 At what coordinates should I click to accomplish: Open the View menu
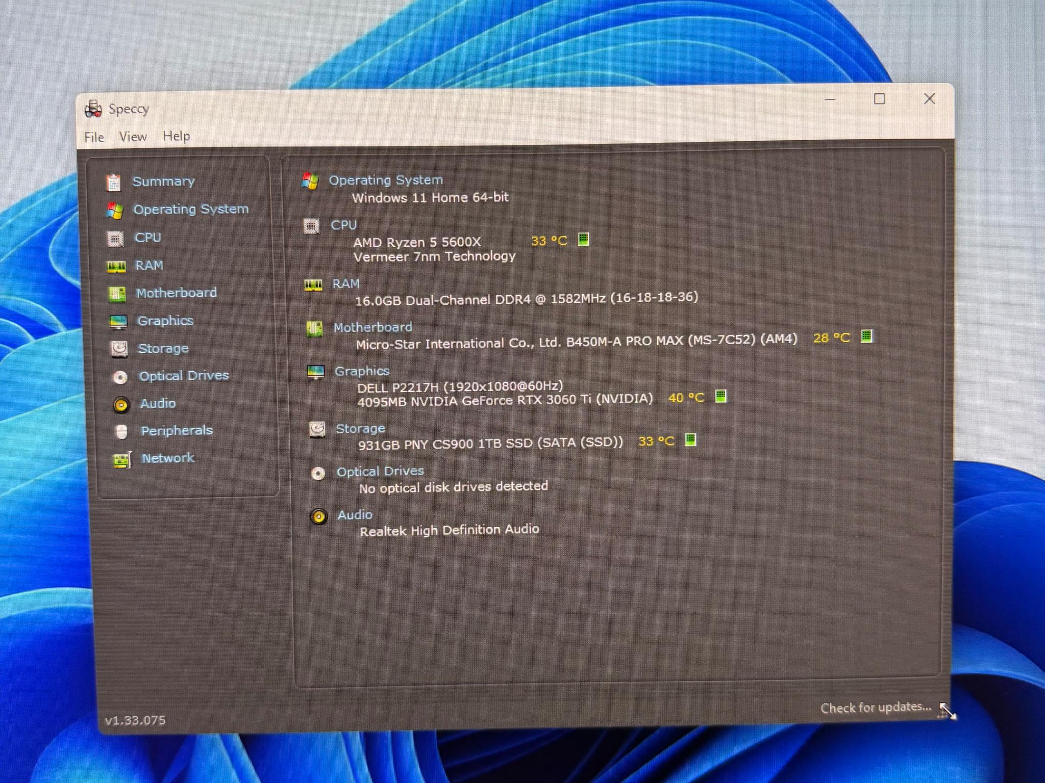[x=133, y=137]
